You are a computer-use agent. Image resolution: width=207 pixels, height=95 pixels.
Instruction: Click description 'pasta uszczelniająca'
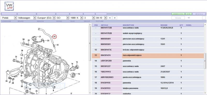132,77
